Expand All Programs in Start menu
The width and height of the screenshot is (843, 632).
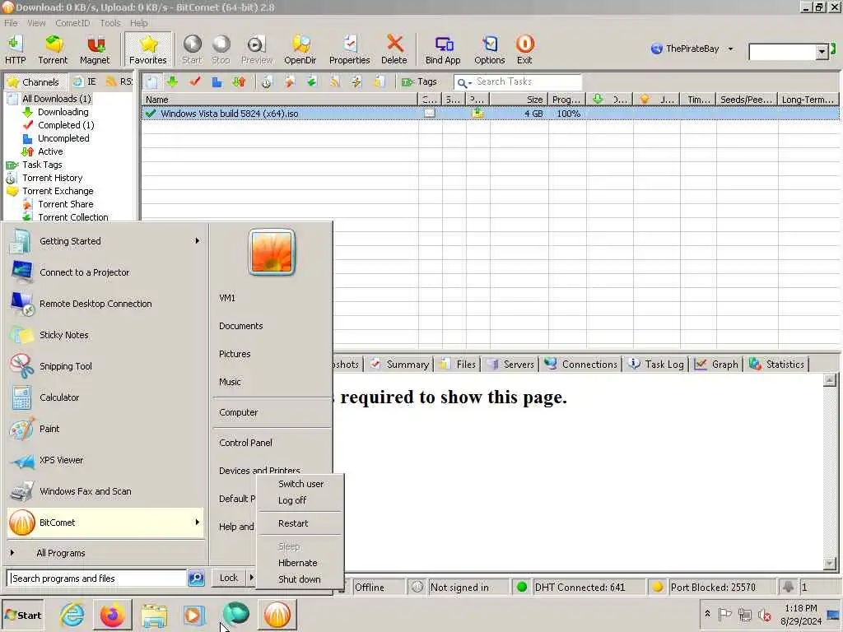point(61,553)
